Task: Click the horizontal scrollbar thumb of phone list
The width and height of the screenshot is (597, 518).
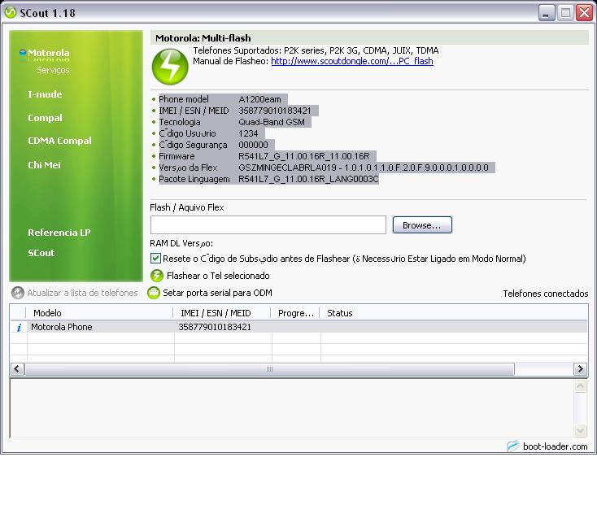Action: [269, 369]
